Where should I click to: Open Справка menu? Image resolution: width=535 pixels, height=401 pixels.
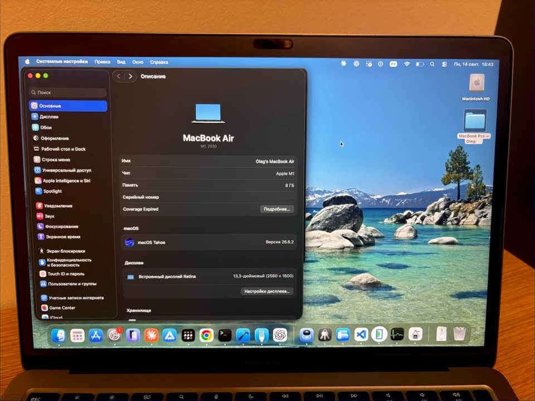click(x=159, y=62)
